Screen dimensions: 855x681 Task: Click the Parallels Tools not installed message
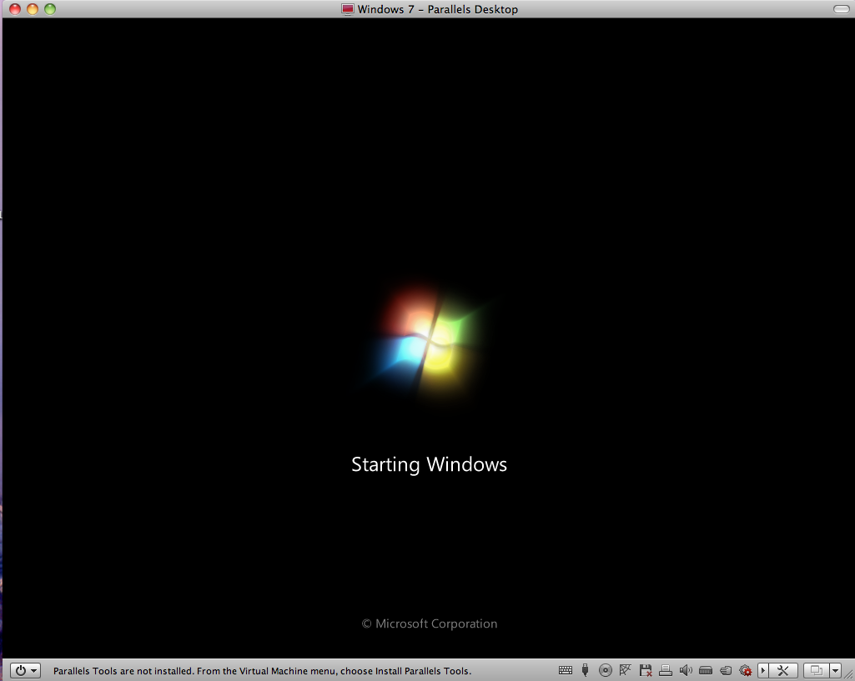[262, 671]
